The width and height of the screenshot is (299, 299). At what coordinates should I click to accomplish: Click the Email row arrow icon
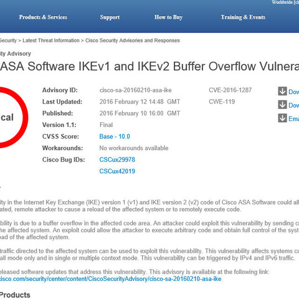[282, 118]
